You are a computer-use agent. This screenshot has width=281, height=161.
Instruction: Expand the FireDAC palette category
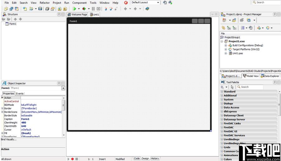point(222,127)
